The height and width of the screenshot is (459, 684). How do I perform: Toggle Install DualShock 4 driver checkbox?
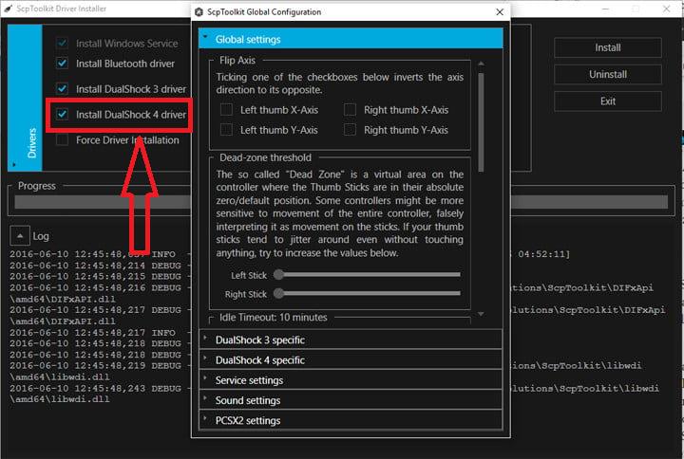63,115
